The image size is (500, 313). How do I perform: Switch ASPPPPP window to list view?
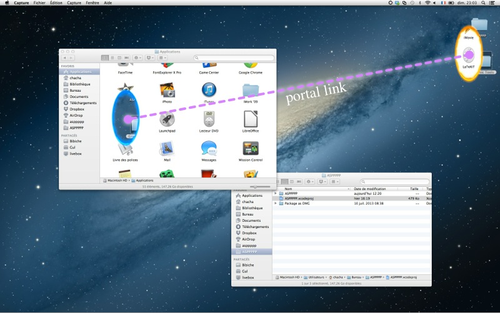tap(284, 182)
